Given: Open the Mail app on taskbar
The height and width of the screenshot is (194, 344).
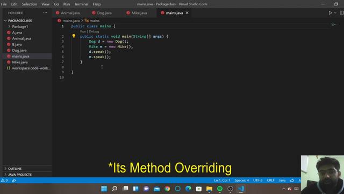Looking at the screenshot, I should 156,189.
